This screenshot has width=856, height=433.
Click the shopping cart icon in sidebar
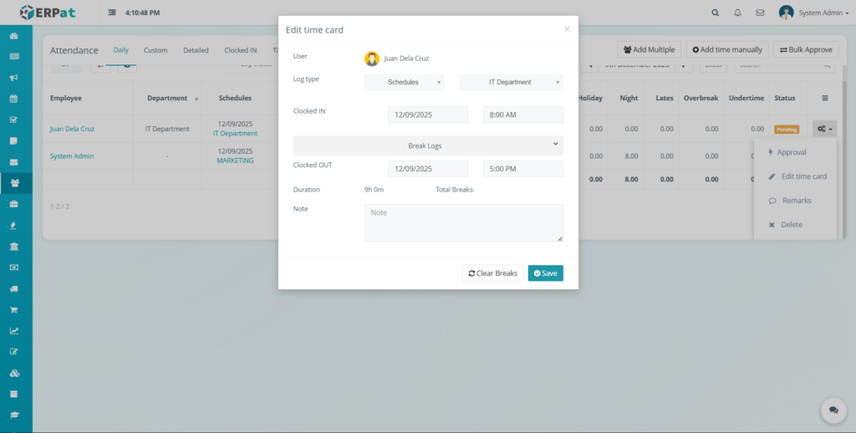click(x=14, y=309)
